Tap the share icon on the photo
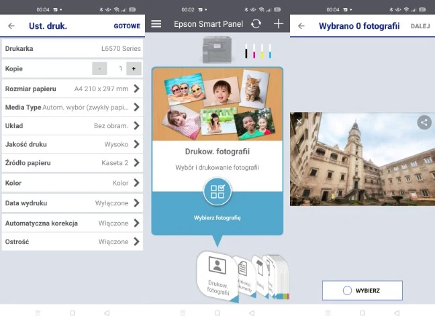This screenshot has width=435, height=322. coord(424,122)
